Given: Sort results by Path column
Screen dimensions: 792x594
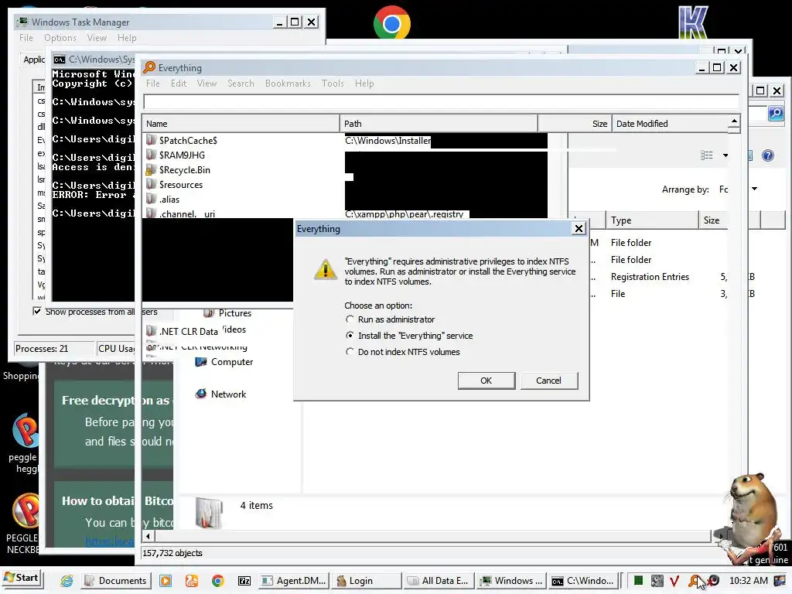Looking at the screenshot, I should click(x=439, y=124).
